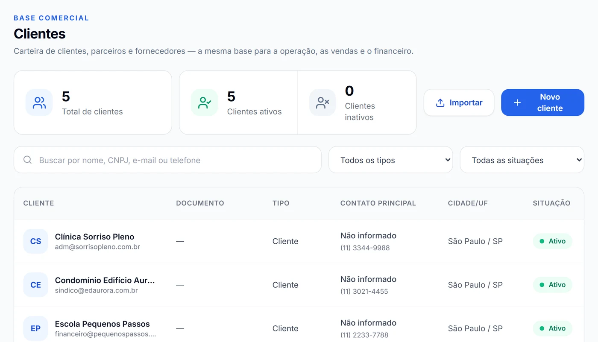This screenshot has width=598, height=342.
Task: Click the CONTATO PRINCIPAL column header
Action: tap(378, 203)
